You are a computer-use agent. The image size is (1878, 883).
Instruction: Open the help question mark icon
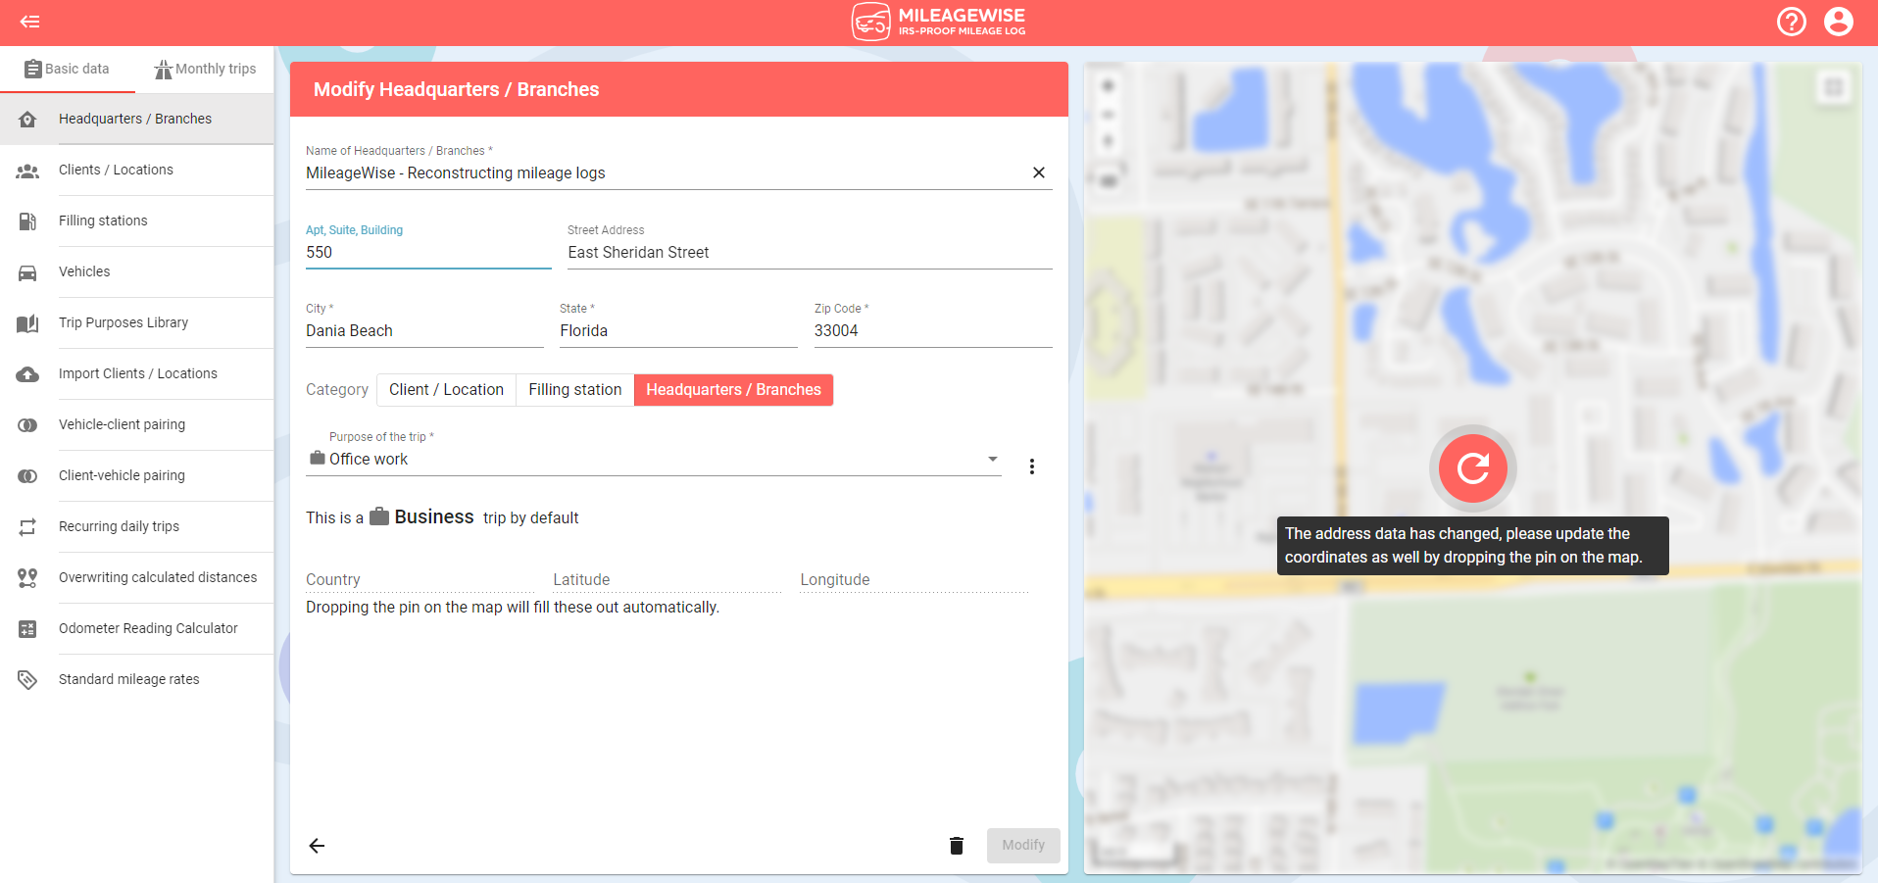click(x=1792, y=22)
